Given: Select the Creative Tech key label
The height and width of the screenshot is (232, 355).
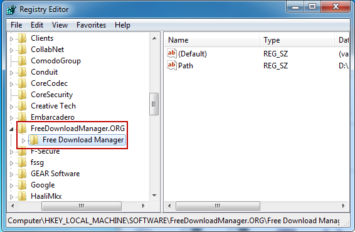Looking at the screenshot, I should 53,106.
